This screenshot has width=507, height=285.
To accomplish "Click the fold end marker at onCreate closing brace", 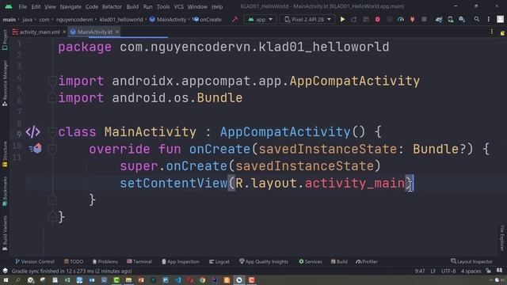I will 52,200.
